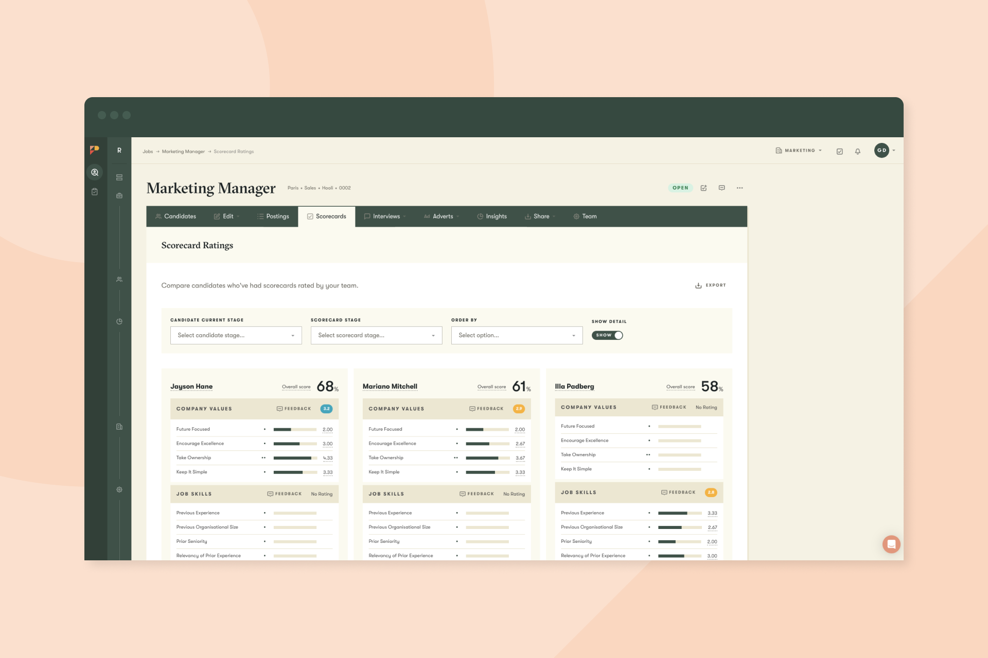The image size is (988, 658).
Task: Open the more options ellipsis beside OPEN
Action: [x=740, y=188]
